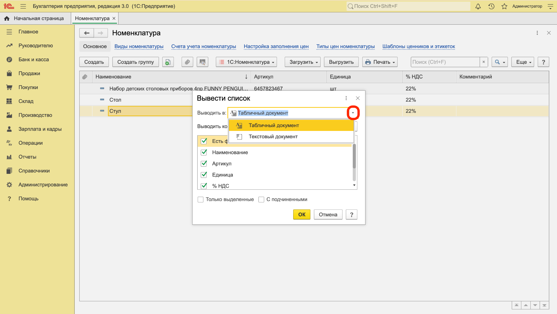This screenshot has height=314, width=557.
Task: Click OK in Вывести список dialog
Action: (302, 215)
